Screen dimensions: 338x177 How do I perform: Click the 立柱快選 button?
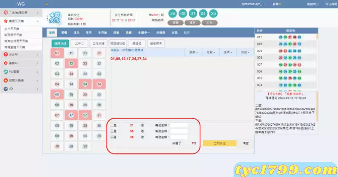pyautogui.click(x=98, y=43)
